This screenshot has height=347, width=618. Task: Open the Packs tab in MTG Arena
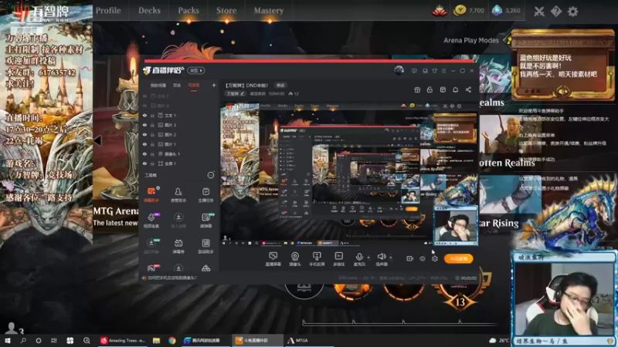[x=188, y=11]
